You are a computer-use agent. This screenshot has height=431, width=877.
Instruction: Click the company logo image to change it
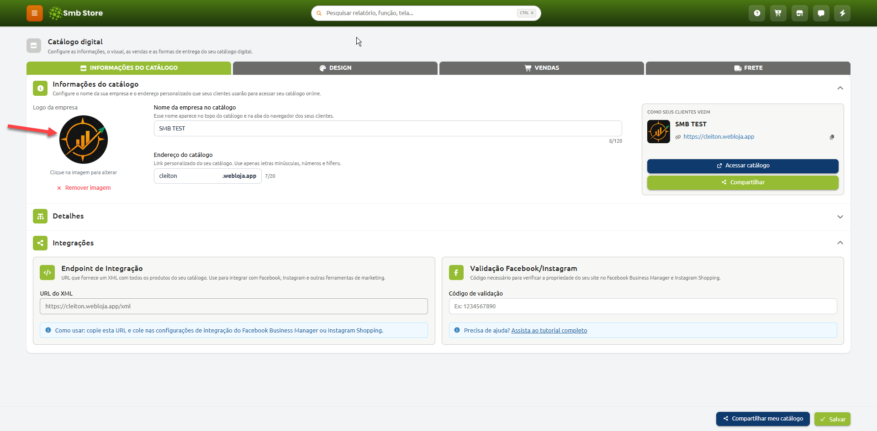pos(84,140)
